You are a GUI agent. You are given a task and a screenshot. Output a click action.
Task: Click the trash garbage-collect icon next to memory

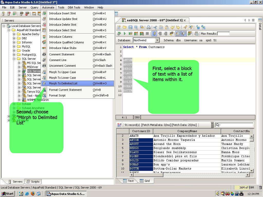(260, 188)
